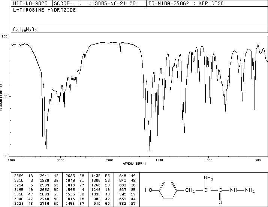Click the 842 table entry
Screen dimensions: 268x207
123,180
